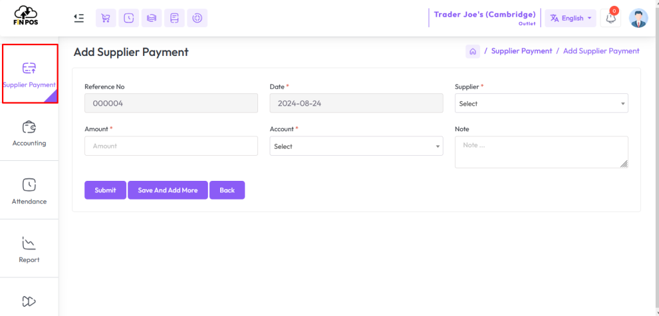
Task: Follow the Supplier Payment breadcrumb link
Action: (x=521, y=51)
